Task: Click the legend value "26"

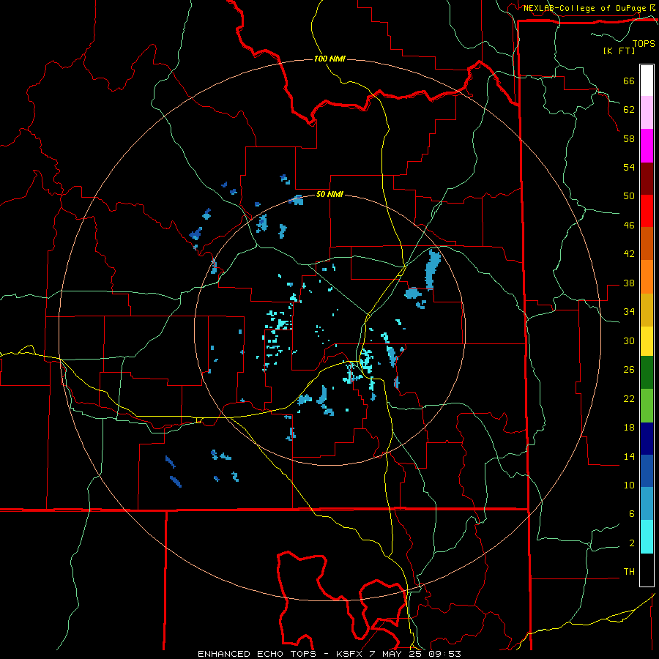Action: [629, 370]
